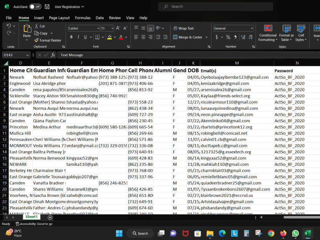This screenshot has width=320, height=240.
Task: Click Decrease Indent icon
Action: pos(158,37)
